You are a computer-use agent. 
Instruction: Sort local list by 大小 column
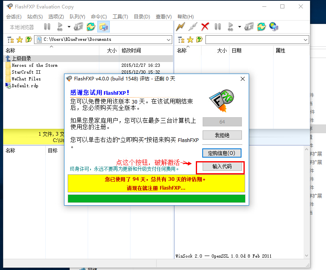(x=109, y=50)
